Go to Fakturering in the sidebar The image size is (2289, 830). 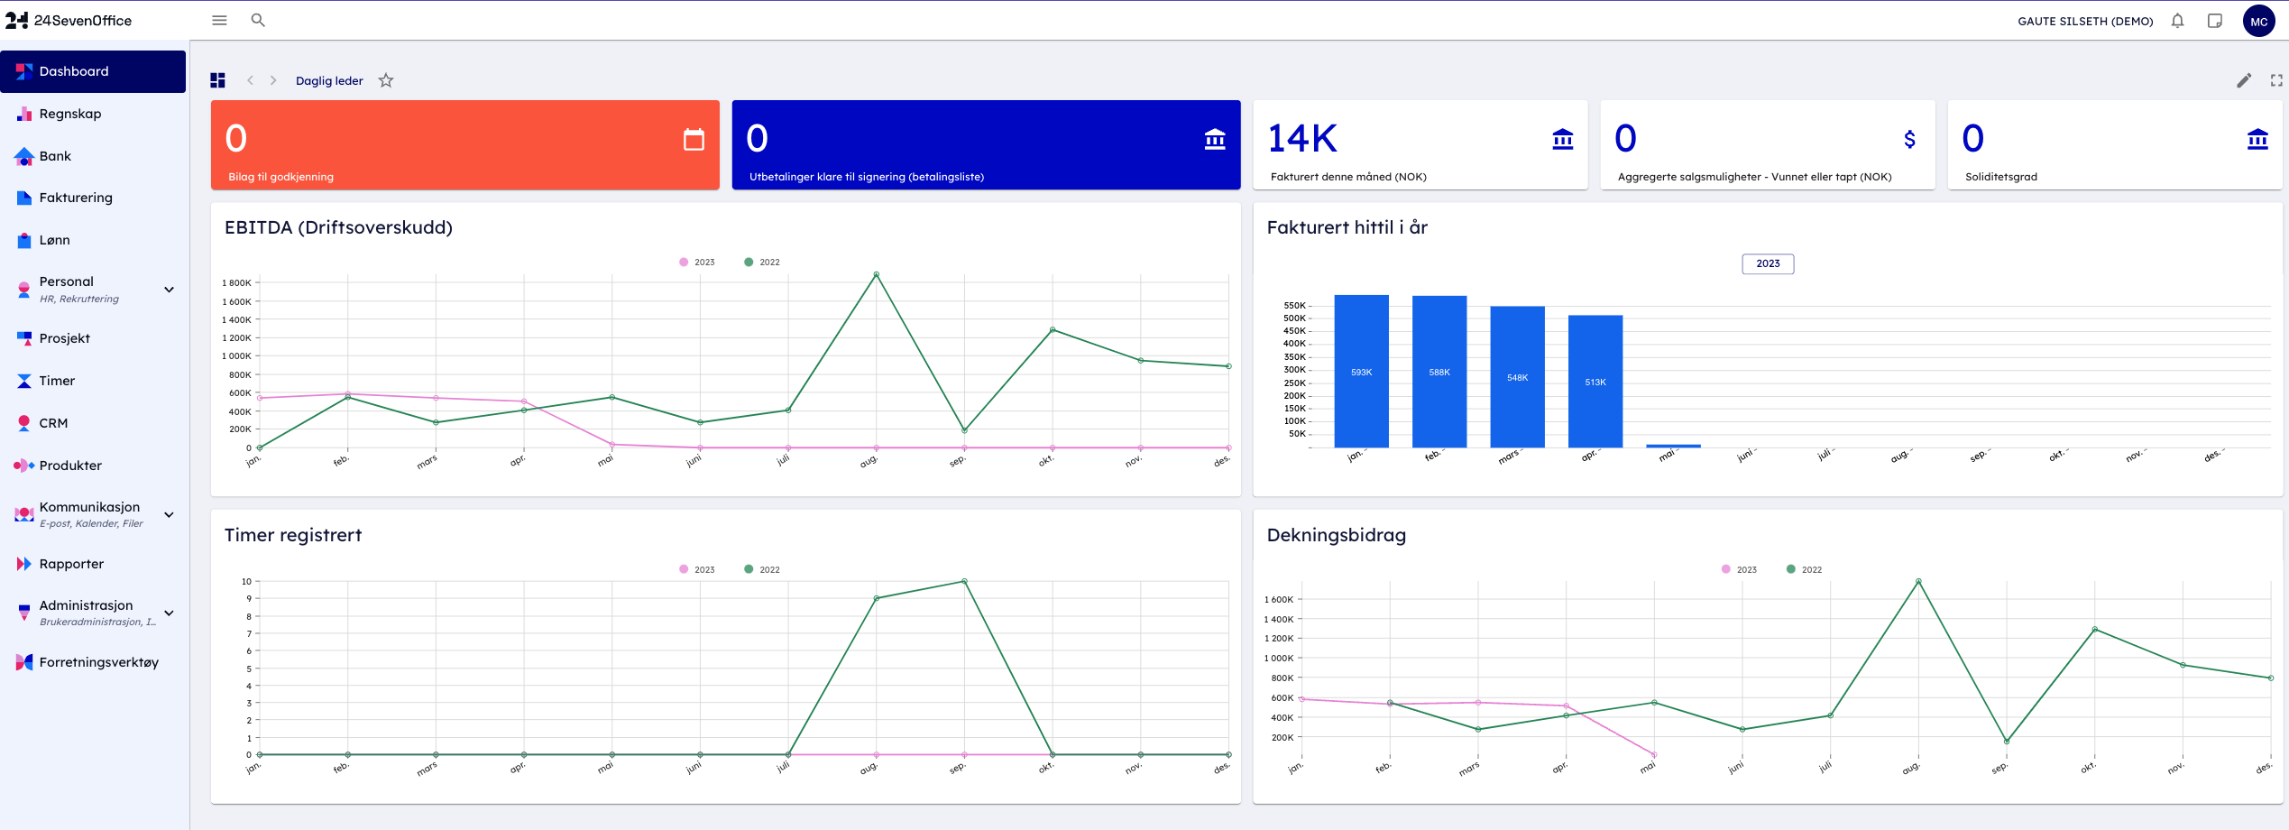point(76,198)
